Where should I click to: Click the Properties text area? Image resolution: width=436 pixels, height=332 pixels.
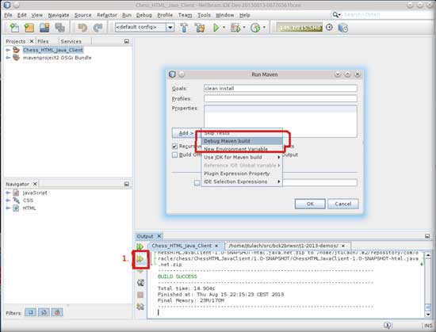(281, 121)
